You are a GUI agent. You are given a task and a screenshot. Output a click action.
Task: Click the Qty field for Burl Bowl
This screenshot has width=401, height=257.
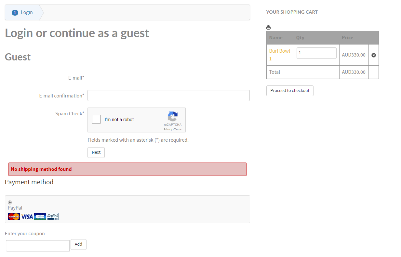316,53
